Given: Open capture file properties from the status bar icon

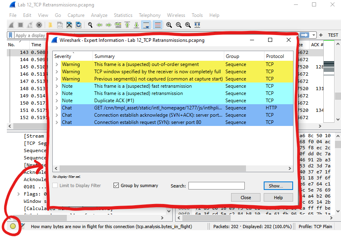Looking at the screenshot, I should [23, 227].
